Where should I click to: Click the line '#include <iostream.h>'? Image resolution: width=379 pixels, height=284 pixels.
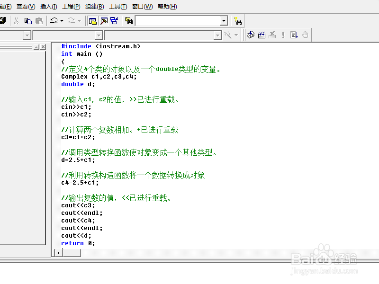(x=100, y=46)
